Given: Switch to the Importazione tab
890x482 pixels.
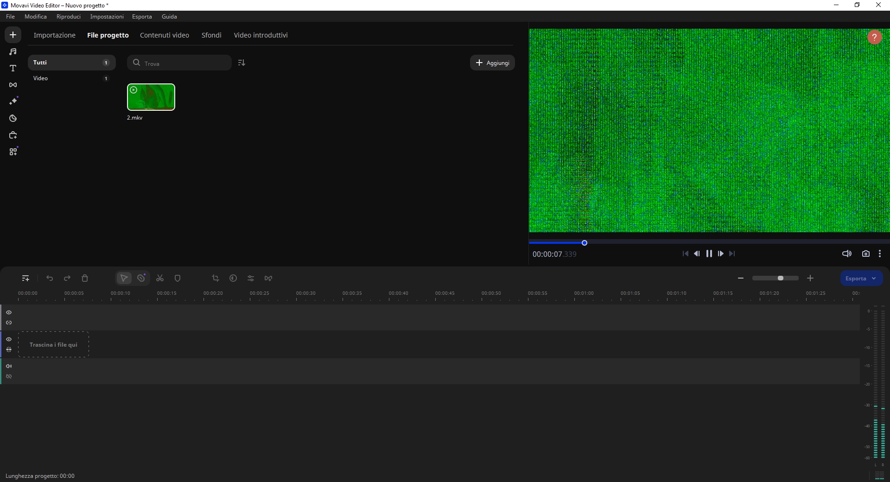Looking at the screenshot, I should (54, 35).
